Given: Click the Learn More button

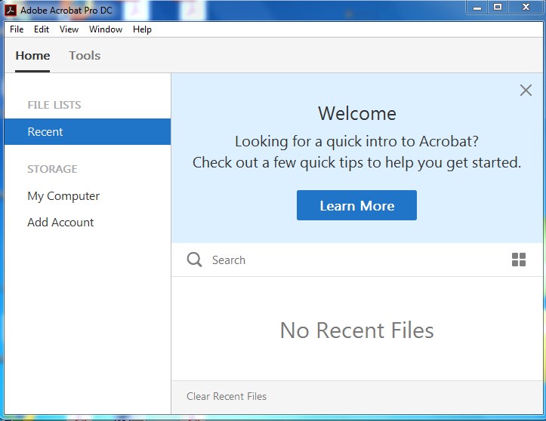Looking at the screenshot, I should [x=356, y=205].
